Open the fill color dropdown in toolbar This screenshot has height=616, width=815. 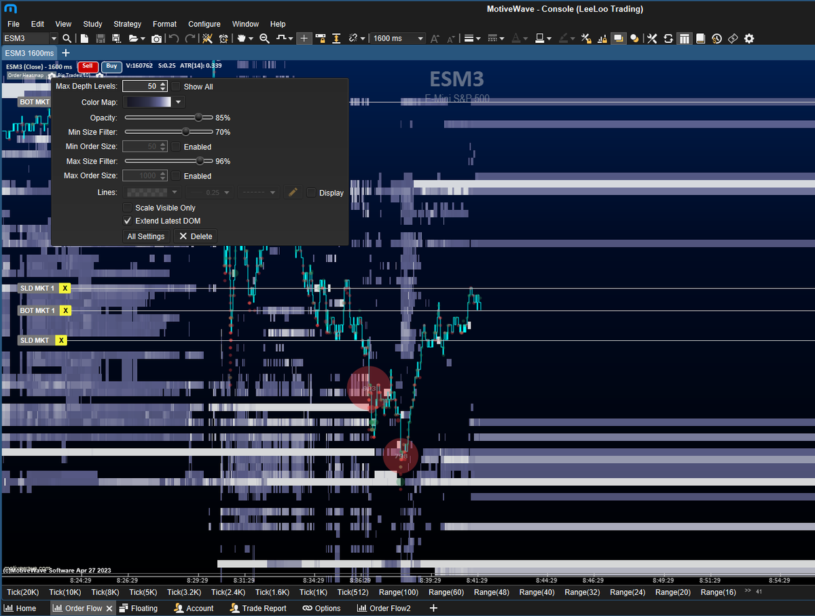pyautogui.click(x=549, y=39)
